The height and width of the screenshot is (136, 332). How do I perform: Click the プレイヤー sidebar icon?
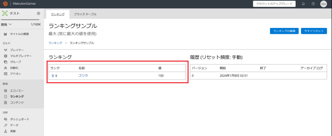pyautogui.click(x=6, y=50)
